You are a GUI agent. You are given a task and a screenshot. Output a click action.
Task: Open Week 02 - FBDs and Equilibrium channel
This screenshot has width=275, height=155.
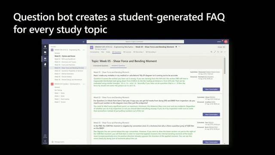click(65, 59)
